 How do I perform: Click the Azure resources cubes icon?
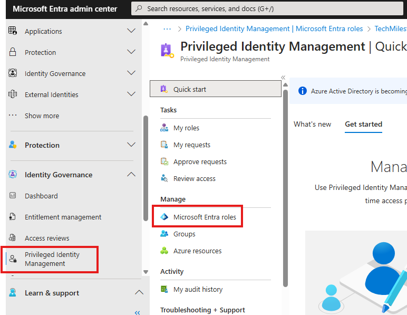click(x=164, y=251)
